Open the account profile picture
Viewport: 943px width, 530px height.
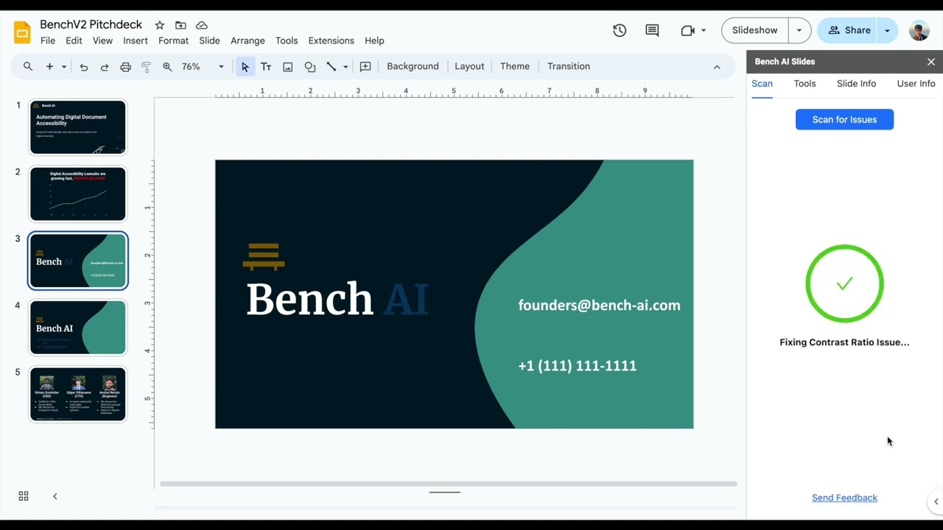[919, 30]
